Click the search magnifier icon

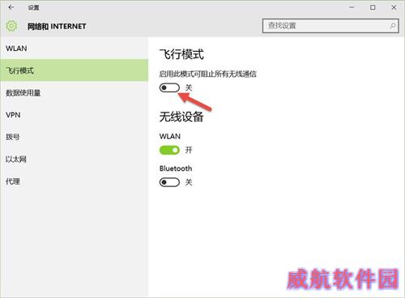click(x=393, y=26)
